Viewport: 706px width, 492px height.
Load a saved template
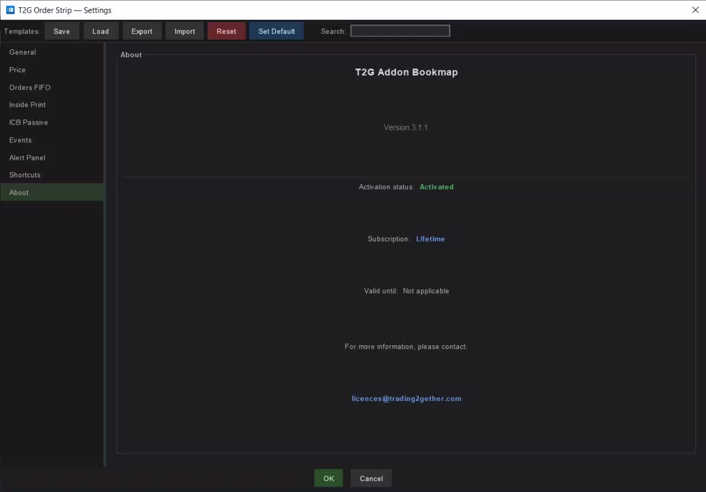pos(101,31)
